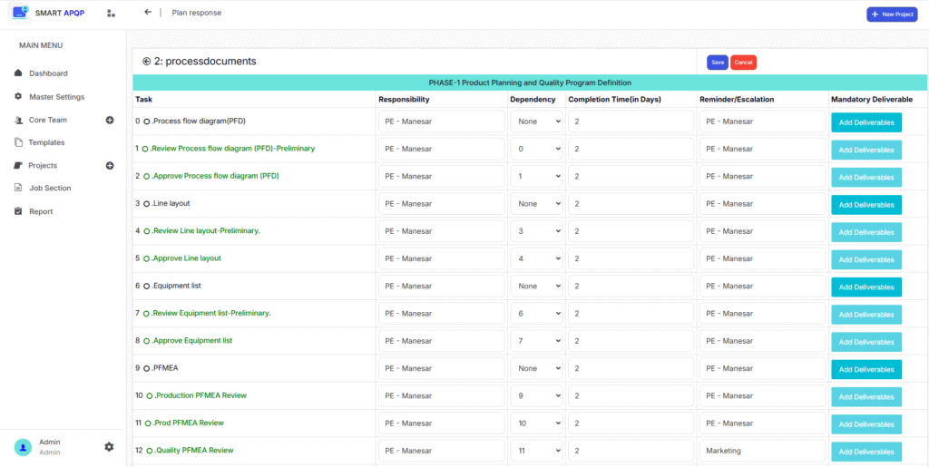Viewport: 929px width, 467px height.
Task: Click the back arrow in top bar
Action: tap(148, 13)
